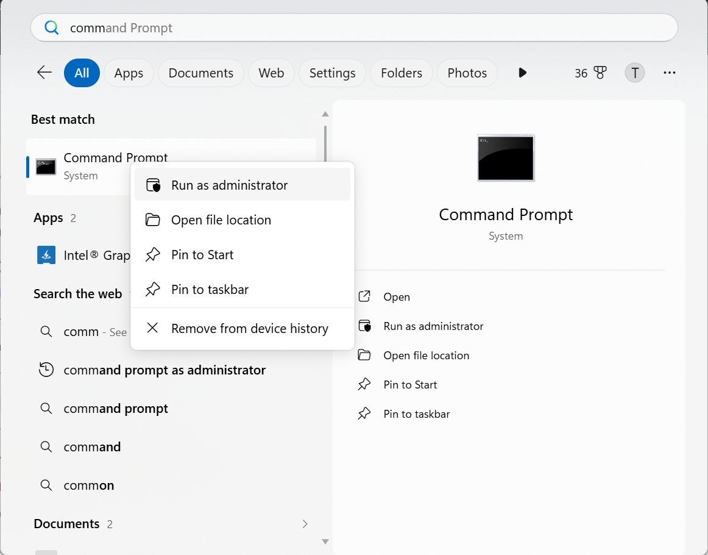Click Open in the details pane
The image size is (708, 555).
click(x=397, y=297)
